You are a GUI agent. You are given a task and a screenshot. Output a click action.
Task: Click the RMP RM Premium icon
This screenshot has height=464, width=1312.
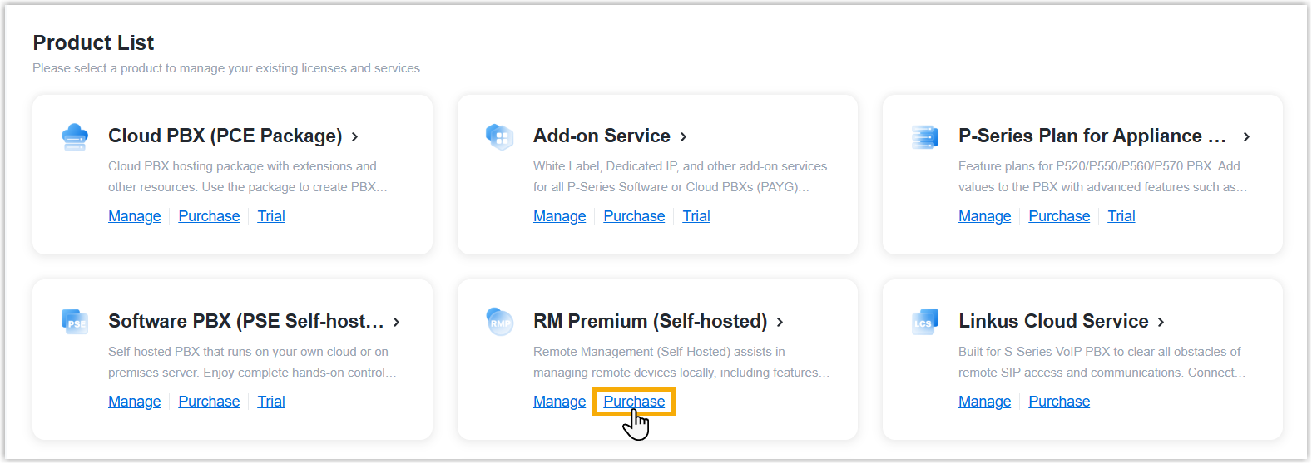click(x=499, y=322)
